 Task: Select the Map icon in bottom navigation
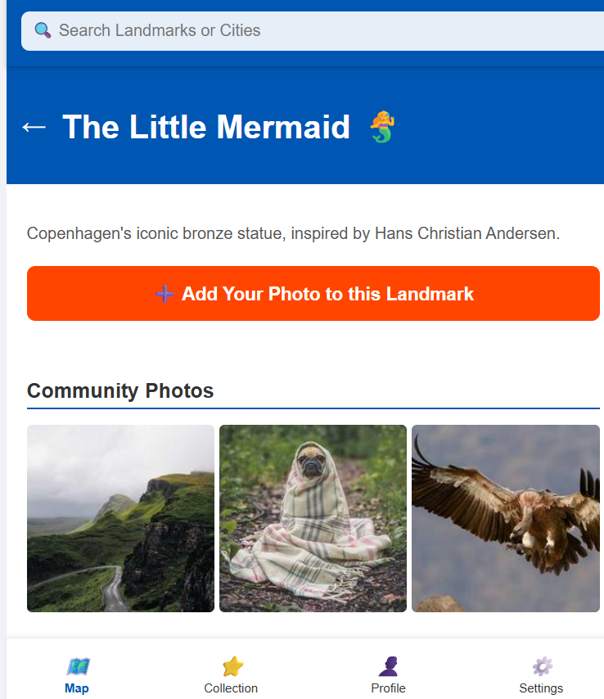point(78,666)
